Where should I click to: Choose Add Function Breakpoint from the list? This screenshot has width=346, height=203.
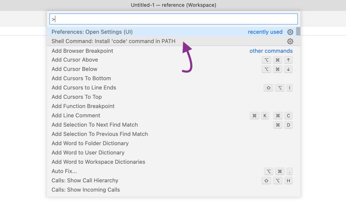click(83, 106)
